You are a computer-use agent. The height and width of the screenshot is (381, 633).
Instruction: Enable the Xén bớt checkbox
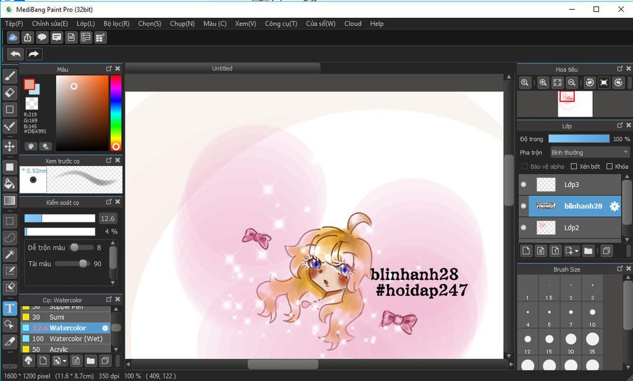[x=574, y=166]
